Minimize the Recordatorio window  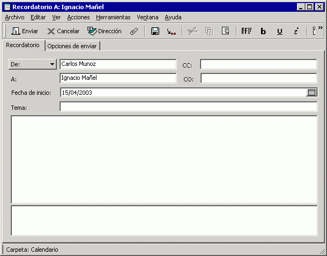[301, 7]
